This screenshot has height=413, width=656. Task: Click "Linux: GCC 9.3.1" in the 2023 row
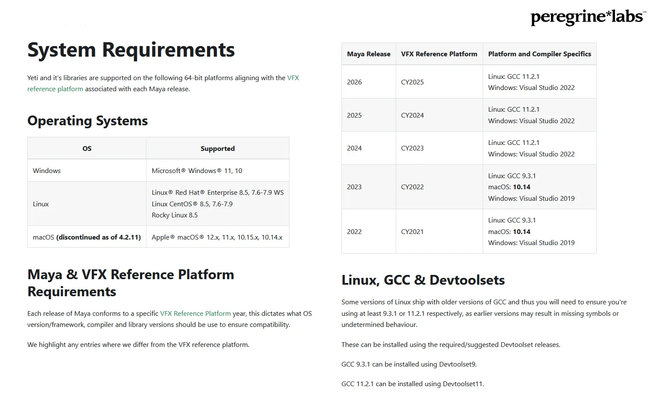[512, 176]
